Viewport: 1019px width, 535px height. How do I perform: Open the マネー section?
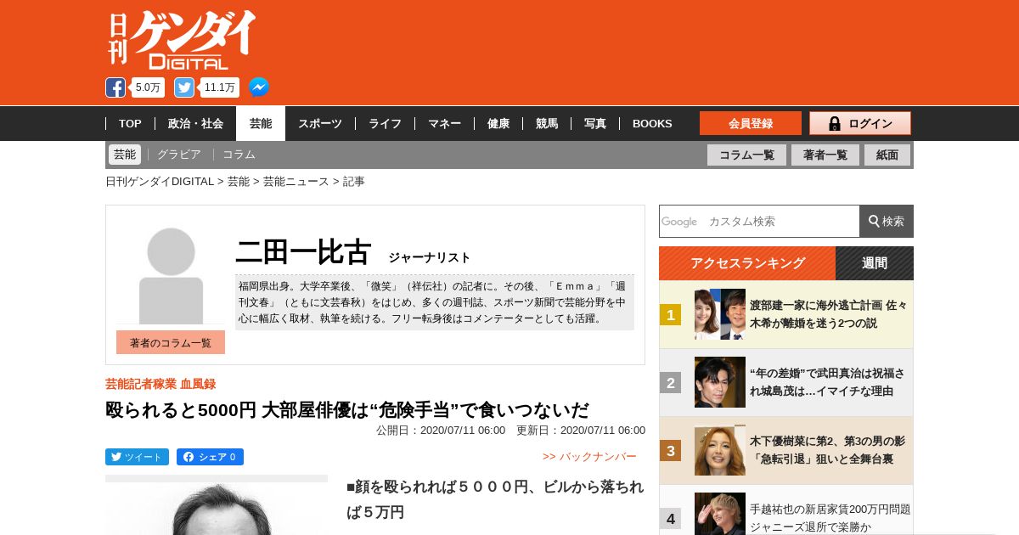pyautogui.click(x=444, y=123)
